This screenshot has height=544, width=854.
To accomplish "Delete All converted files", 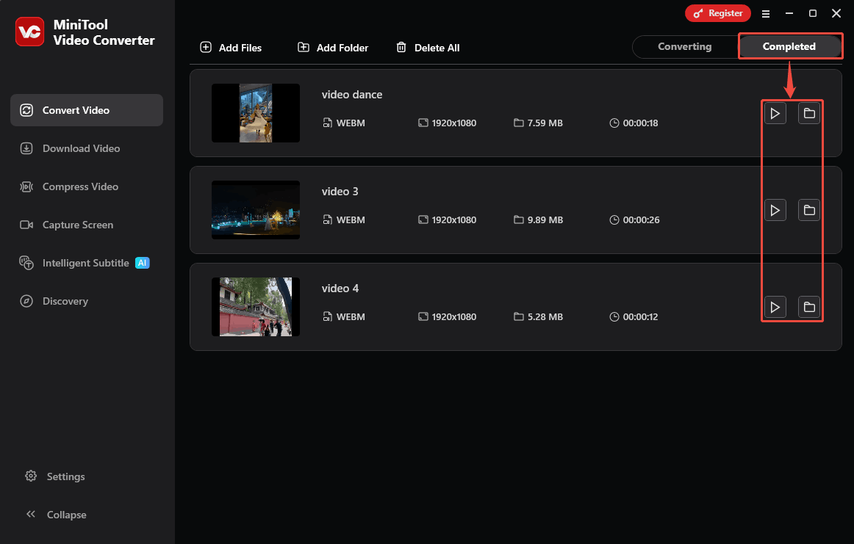I will coord(428,47).
